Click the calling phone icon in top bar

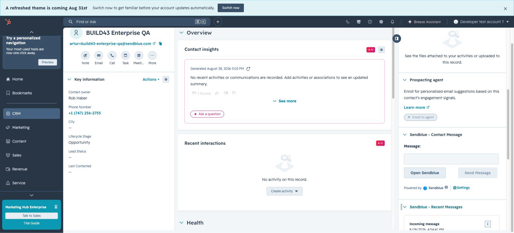[347, 22]
